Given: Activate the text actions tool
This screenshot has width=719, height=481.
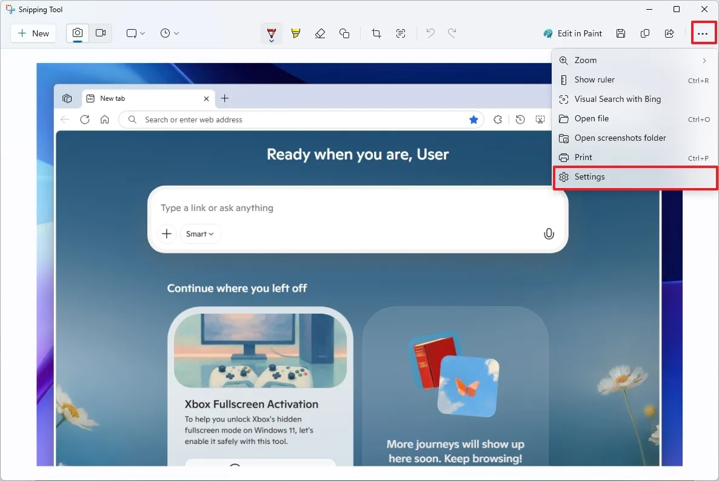Looking at the screenshot, I should 401,33.
